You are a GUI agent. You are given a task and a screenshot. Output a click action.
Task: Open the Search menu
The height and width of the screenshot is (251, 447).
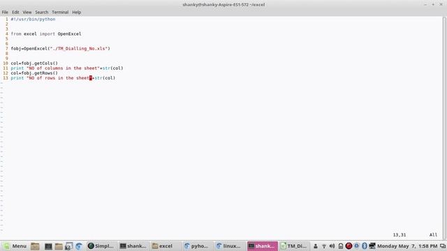coord(42,13)
